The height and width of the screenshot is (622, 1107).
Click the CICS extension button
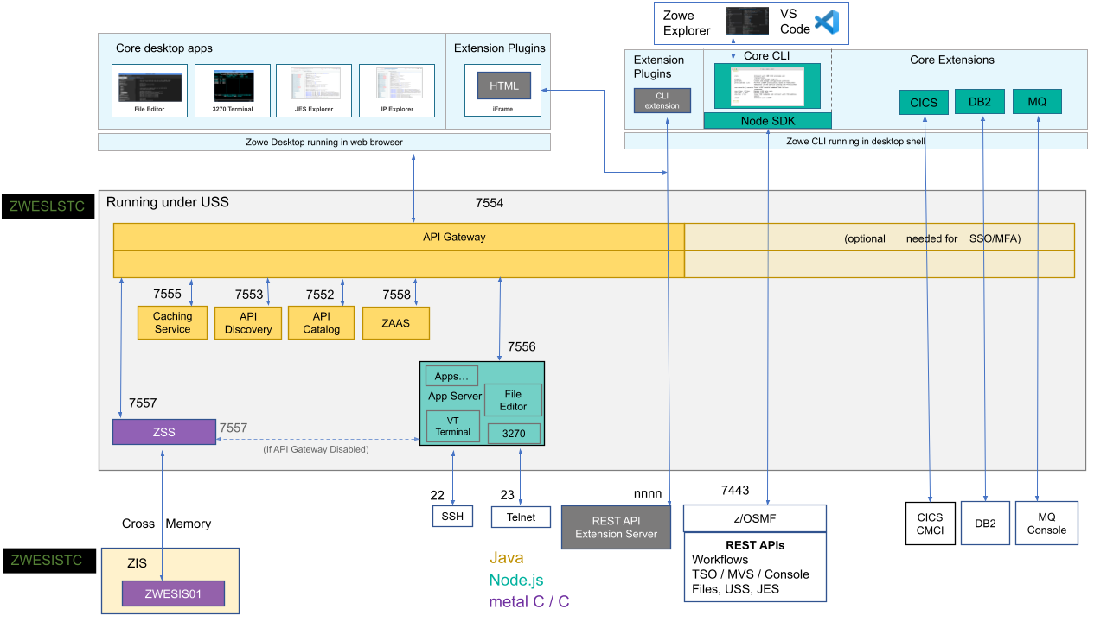click(x=924, y=101)
